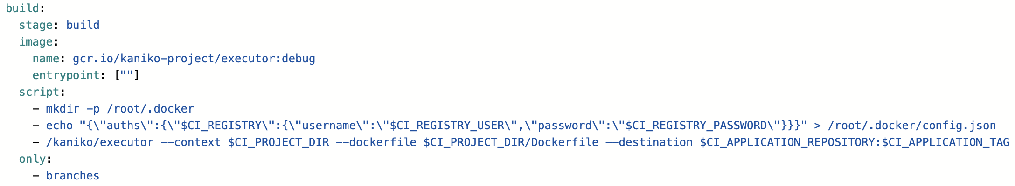Click the $CI_REGISTRY_USER variable
1015x186 pixels.
coord(447,126)
